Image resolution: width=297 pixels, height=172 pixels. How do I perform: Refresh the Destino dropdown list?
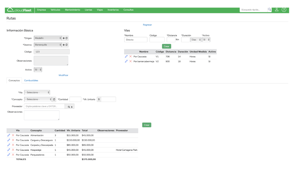(67, 45)
